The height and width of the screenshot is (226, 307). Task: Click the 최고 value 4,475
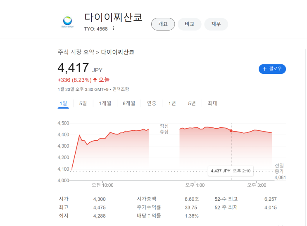100,207
